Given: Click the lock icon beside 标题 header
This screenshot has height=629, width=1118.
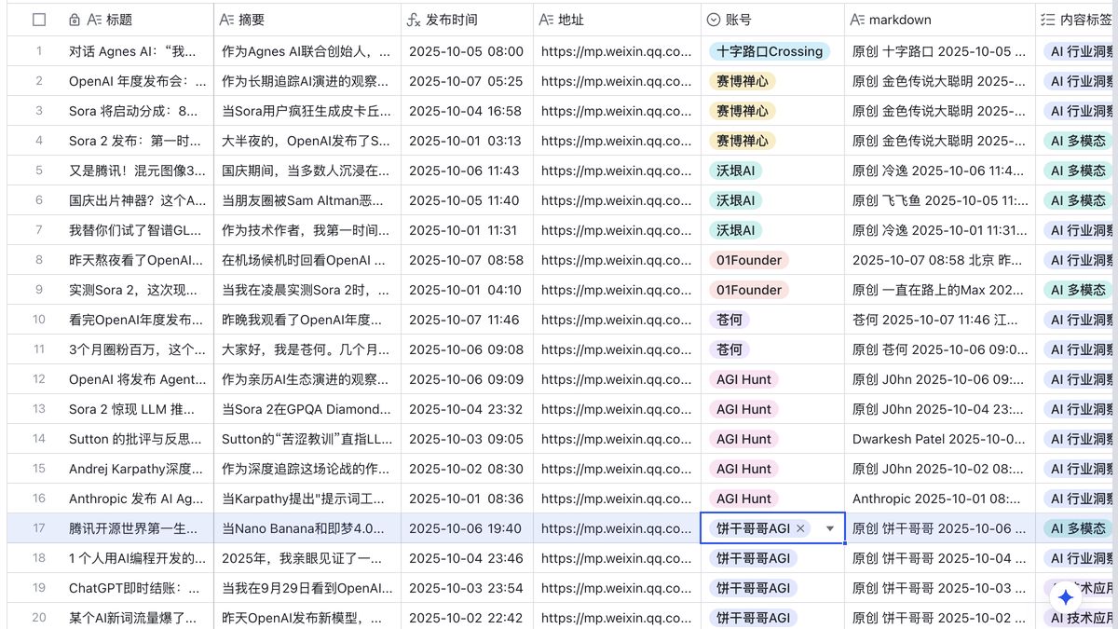Looking at the screenshot, I should 76,19.
